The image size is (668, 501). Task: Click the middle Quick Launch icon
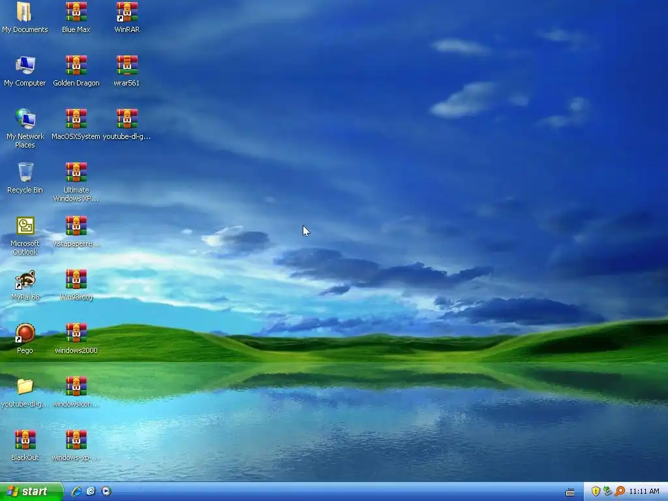[91, 491]
